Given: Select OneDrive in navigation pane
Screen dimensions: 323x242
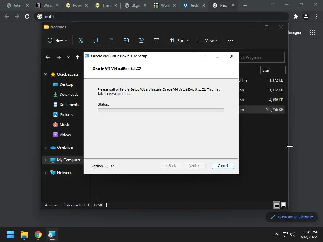Looking at the screenshot, I should [x=62, y=147].
